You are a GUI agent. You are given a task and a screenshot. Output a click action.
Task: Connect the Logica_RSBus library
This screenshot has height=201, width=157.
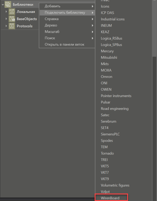(x=112, y=38)
